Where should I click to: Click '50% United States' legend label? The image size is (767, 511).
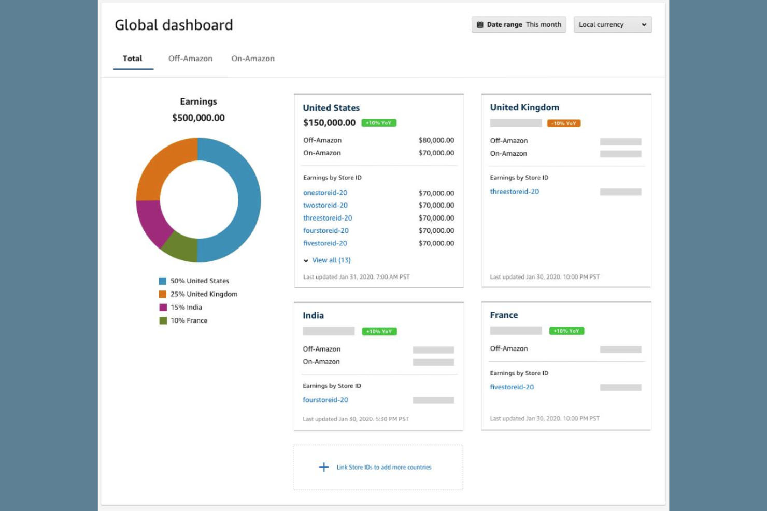tap(200, 281)
